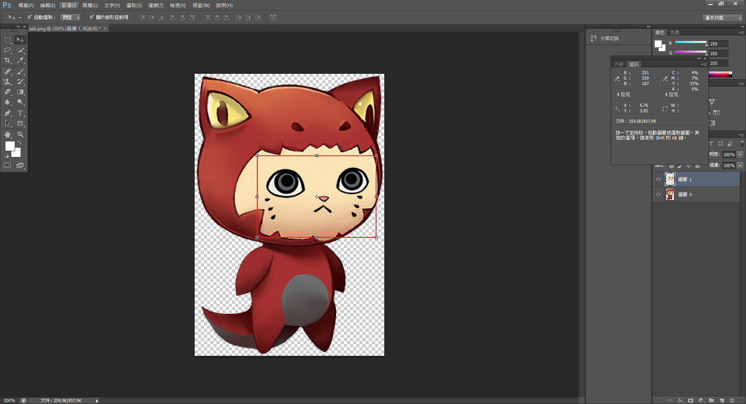
Task: Select the Zoom tool in toolbox
Action: 21,134
